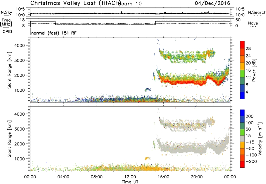Click the 'Nave' legend label
This screenshot has height=184, width=266.
tap(253, 23)
